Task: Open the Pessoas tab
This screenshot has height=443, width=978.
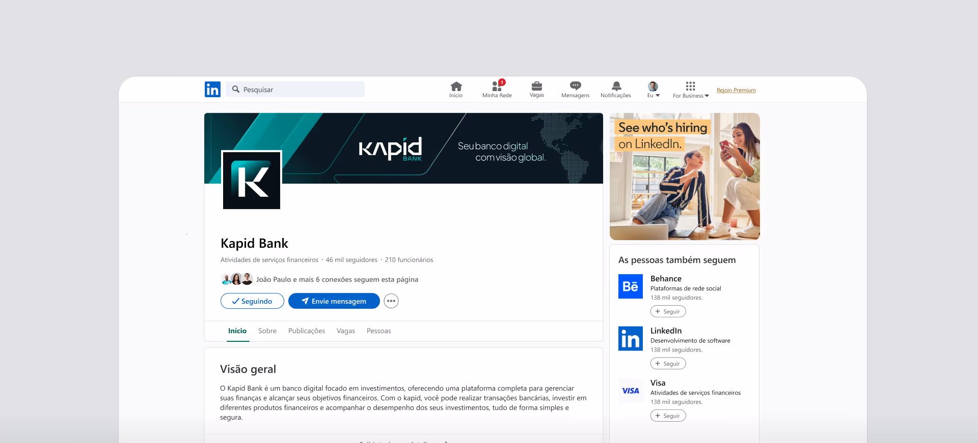Action: 378,331
